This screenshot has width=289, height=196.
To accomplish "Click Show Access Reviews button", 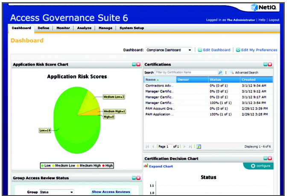I will pos(111,192).
